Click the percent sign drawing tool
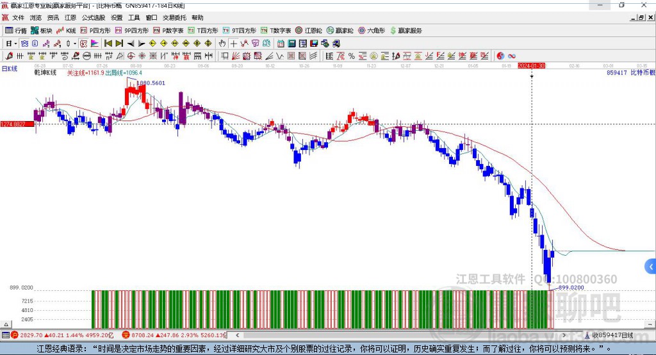The image size is (656, 355). pyautogui.click(x=352, y=56)
